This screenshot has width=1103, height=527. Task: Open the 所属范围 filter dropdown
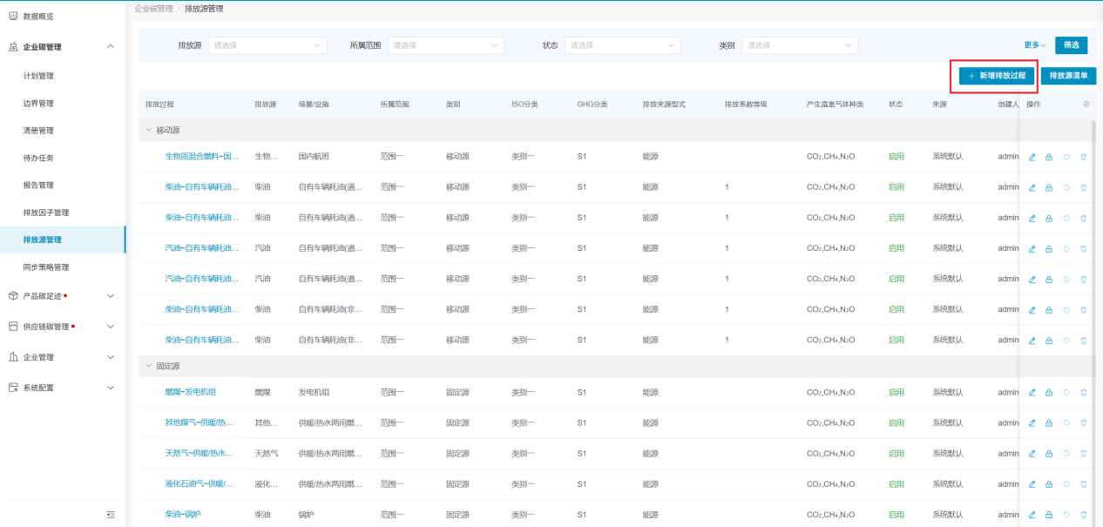point(444,45)
